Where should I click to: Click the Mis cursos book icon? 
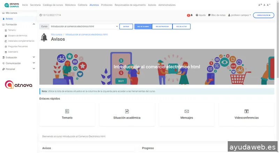(3, 13)
